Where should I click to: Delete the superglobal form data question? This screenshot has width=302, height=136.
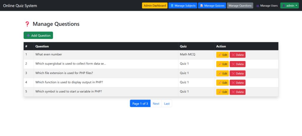[x=237, y=64]
